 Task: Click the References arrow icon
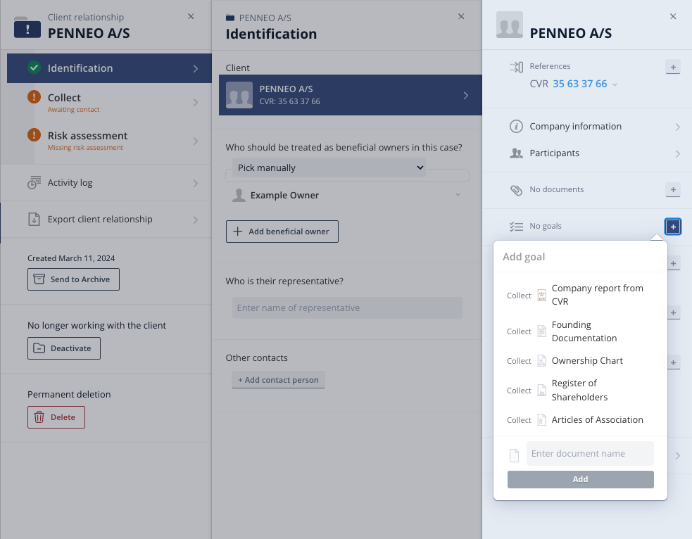(516, 67)
